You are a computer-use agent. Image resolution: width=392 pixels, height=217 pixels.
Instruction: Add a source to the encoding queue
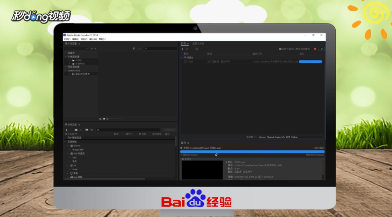[x=182, y=49]
